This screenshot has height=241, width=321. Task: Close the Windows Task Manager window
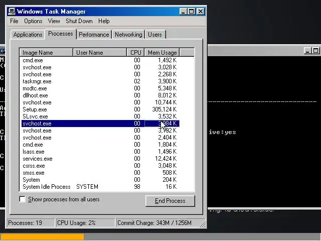201,12
